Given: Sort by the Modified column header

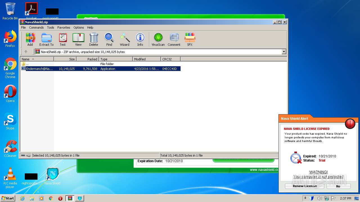Looking at the screenshot, I should click(x=147, y=59).
